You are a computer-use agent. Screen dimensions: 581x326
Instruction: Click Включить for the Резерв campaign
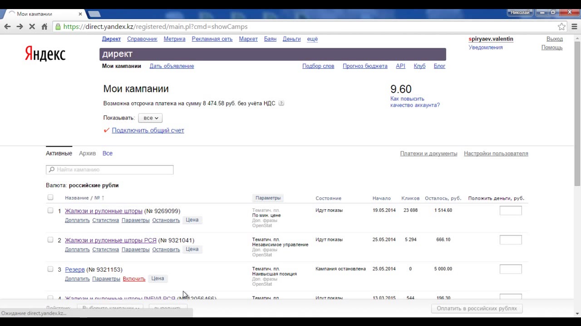(x=134, y=279)
